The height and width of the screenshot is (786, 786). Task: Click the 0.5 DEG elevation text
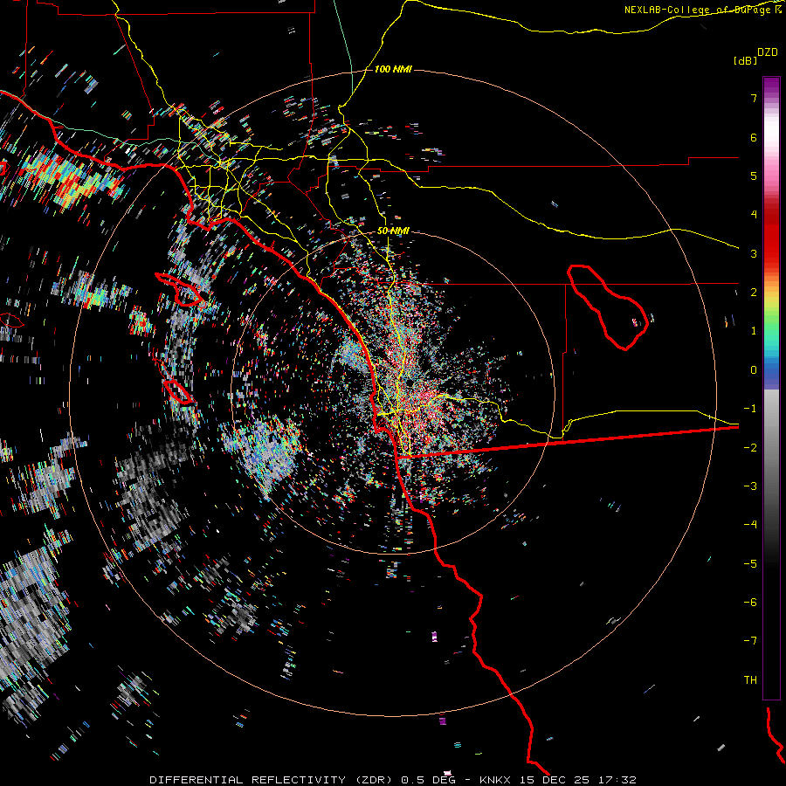point(428,780)
